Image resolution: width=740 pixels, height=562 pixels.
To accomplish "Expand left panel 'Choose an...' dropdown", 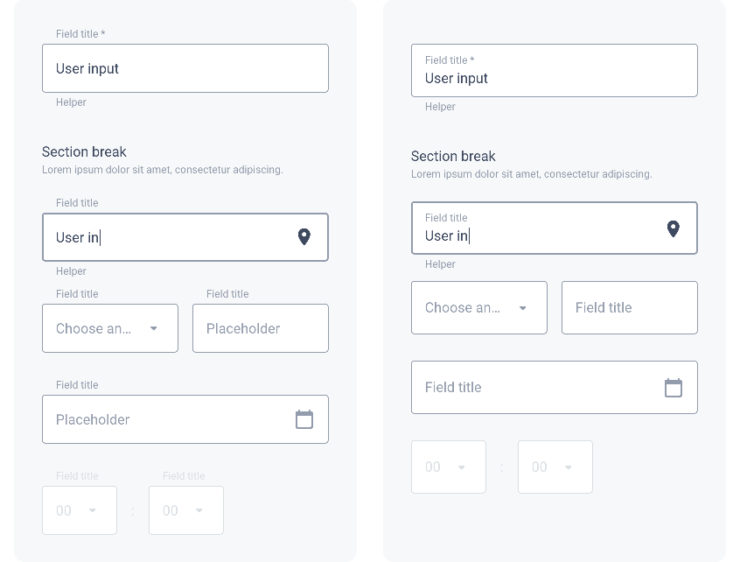I will click(110, 328).
